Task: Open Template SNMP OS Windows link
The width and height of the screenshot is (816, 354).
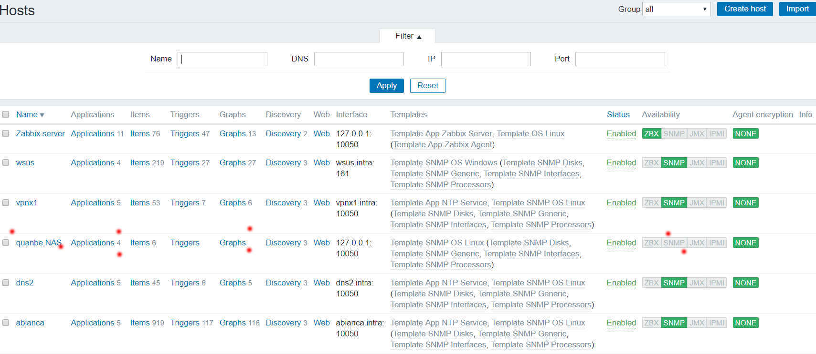Action: [x=444, y=162]
